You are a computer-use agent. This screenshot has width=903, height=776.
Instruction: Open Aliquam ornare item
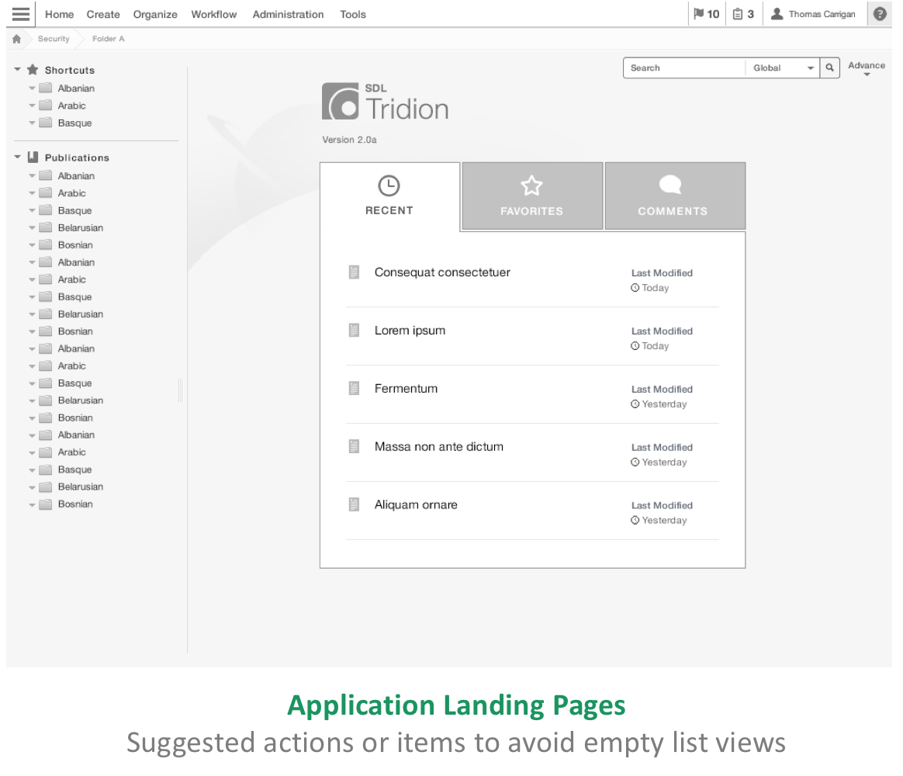[x=416, y=504]
